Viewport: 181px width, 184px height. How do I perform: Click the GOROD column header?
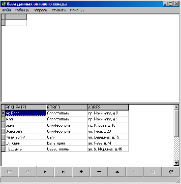pyautogui.click(x=67, y=107)
